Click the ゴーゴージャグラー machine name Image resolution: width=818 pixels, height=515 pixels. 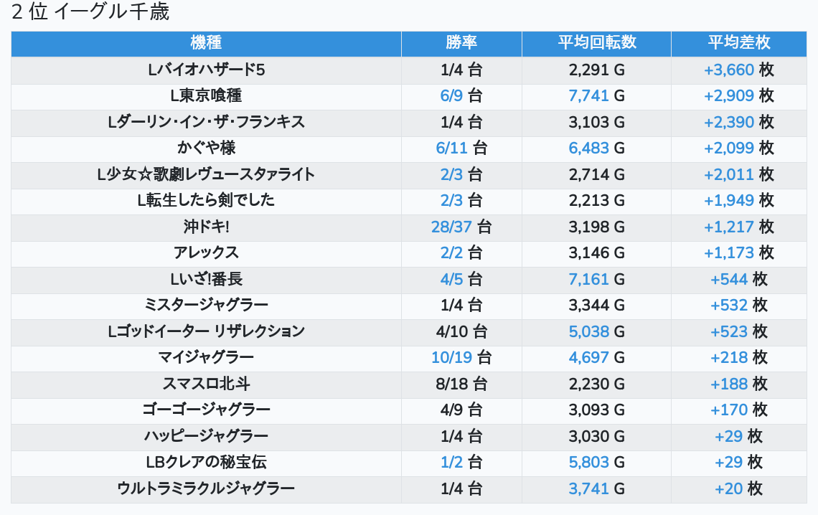click(206, 410)
